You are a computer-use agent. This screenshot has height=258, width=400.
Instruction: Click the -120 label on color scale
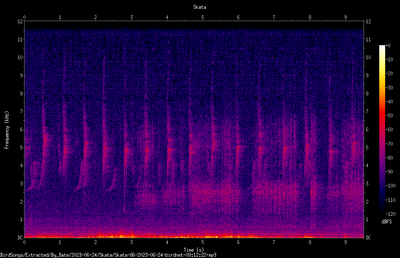click(390, 214)
